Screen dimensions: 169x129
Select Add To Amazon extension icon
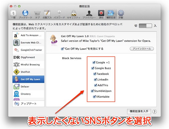pos(16,35)
